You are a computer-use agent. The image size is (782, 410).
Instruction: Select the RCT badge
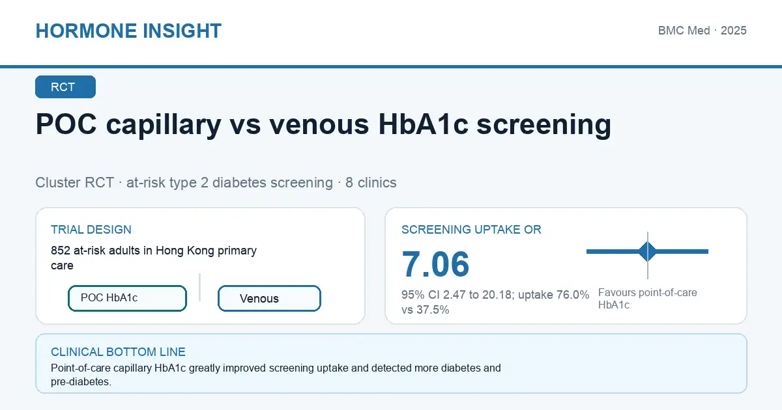(x=65, y=87)
